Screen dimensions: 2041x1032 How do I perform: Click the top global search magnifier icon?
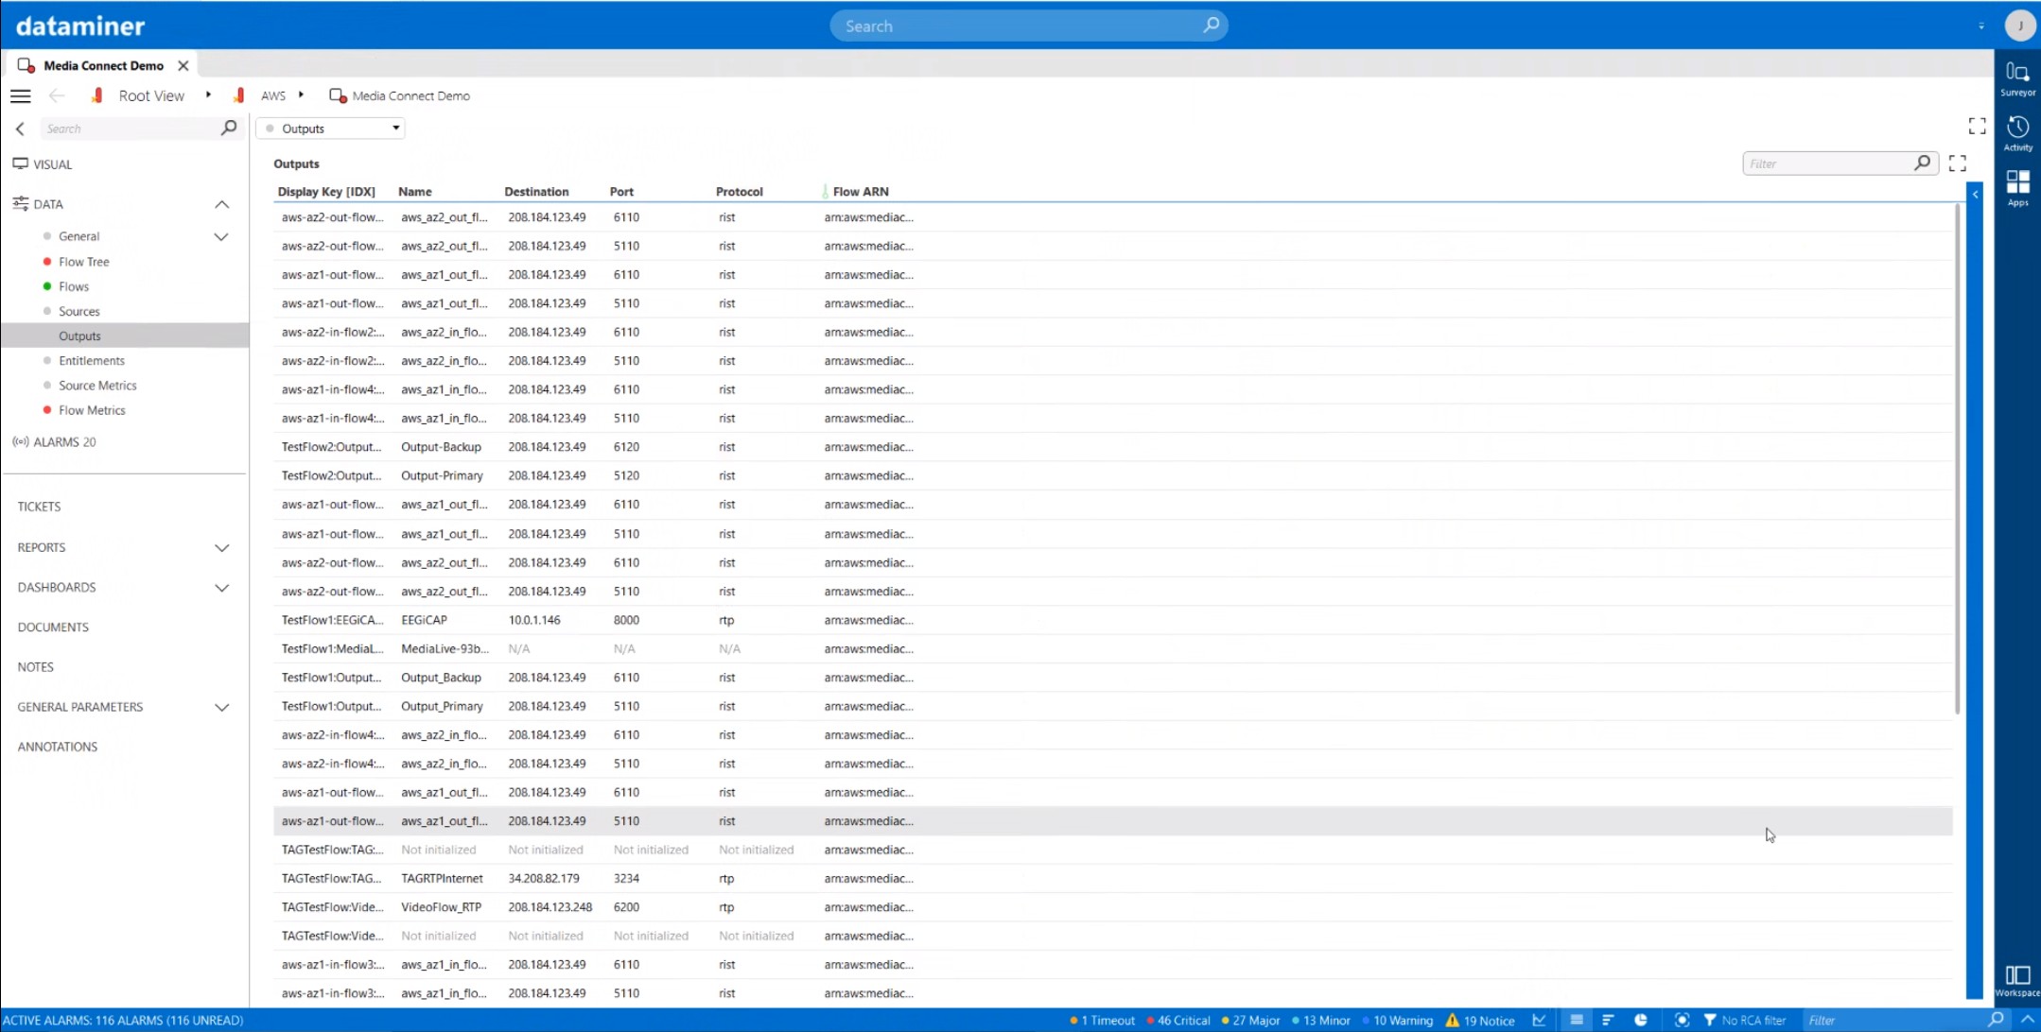[x=1211, y=26]
